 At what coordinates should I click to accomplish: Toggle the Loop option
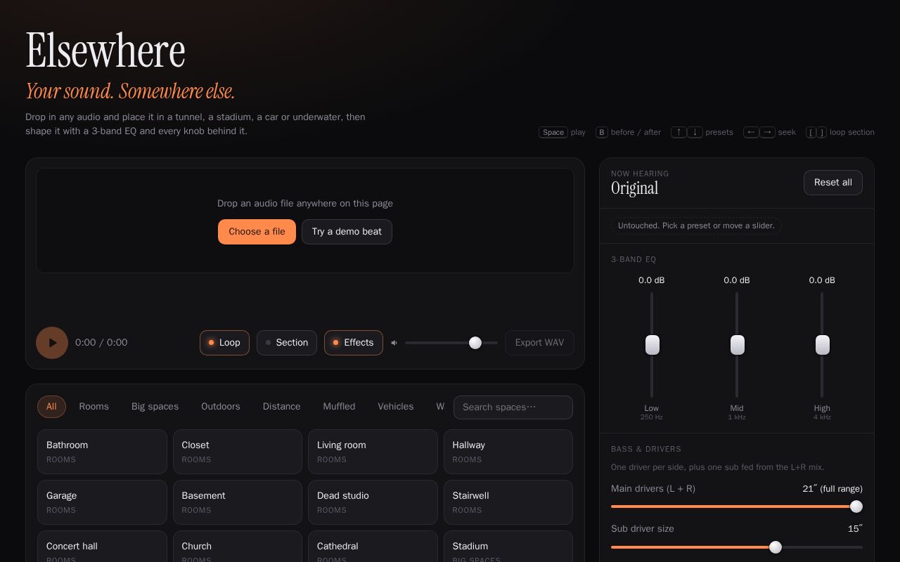224,343
